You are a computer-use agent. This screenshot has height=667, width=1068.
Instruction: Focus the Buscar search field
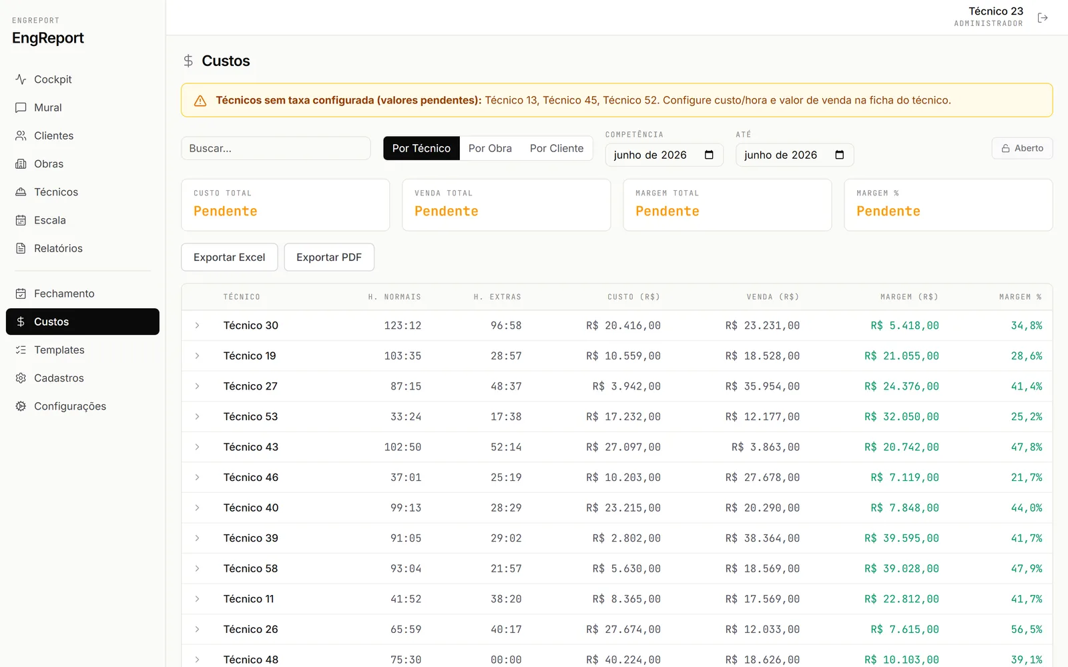point(276,148)
